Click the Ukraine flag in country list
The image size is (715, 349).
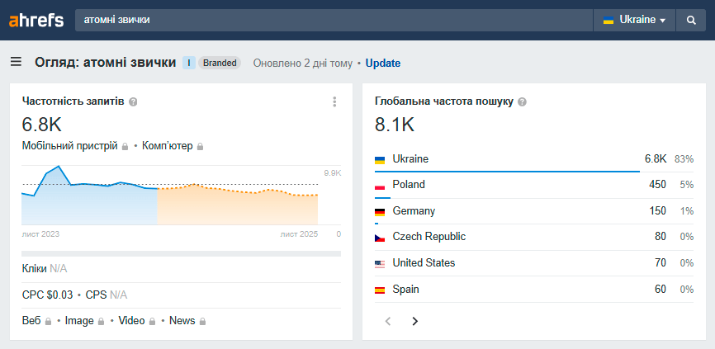pos(380,160)
